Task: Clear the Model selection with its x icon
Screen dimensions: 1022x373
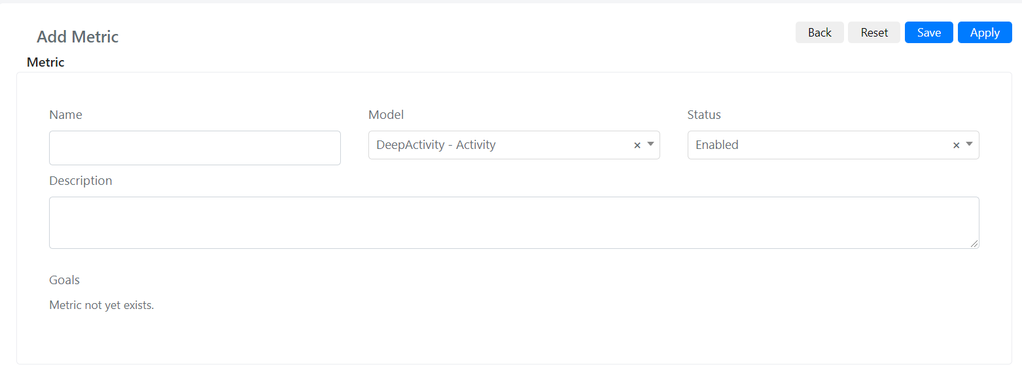Action: click(637, 146)
